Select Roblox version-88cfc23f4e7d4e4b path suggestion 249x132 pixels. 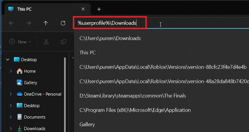(x=163, y=67)
